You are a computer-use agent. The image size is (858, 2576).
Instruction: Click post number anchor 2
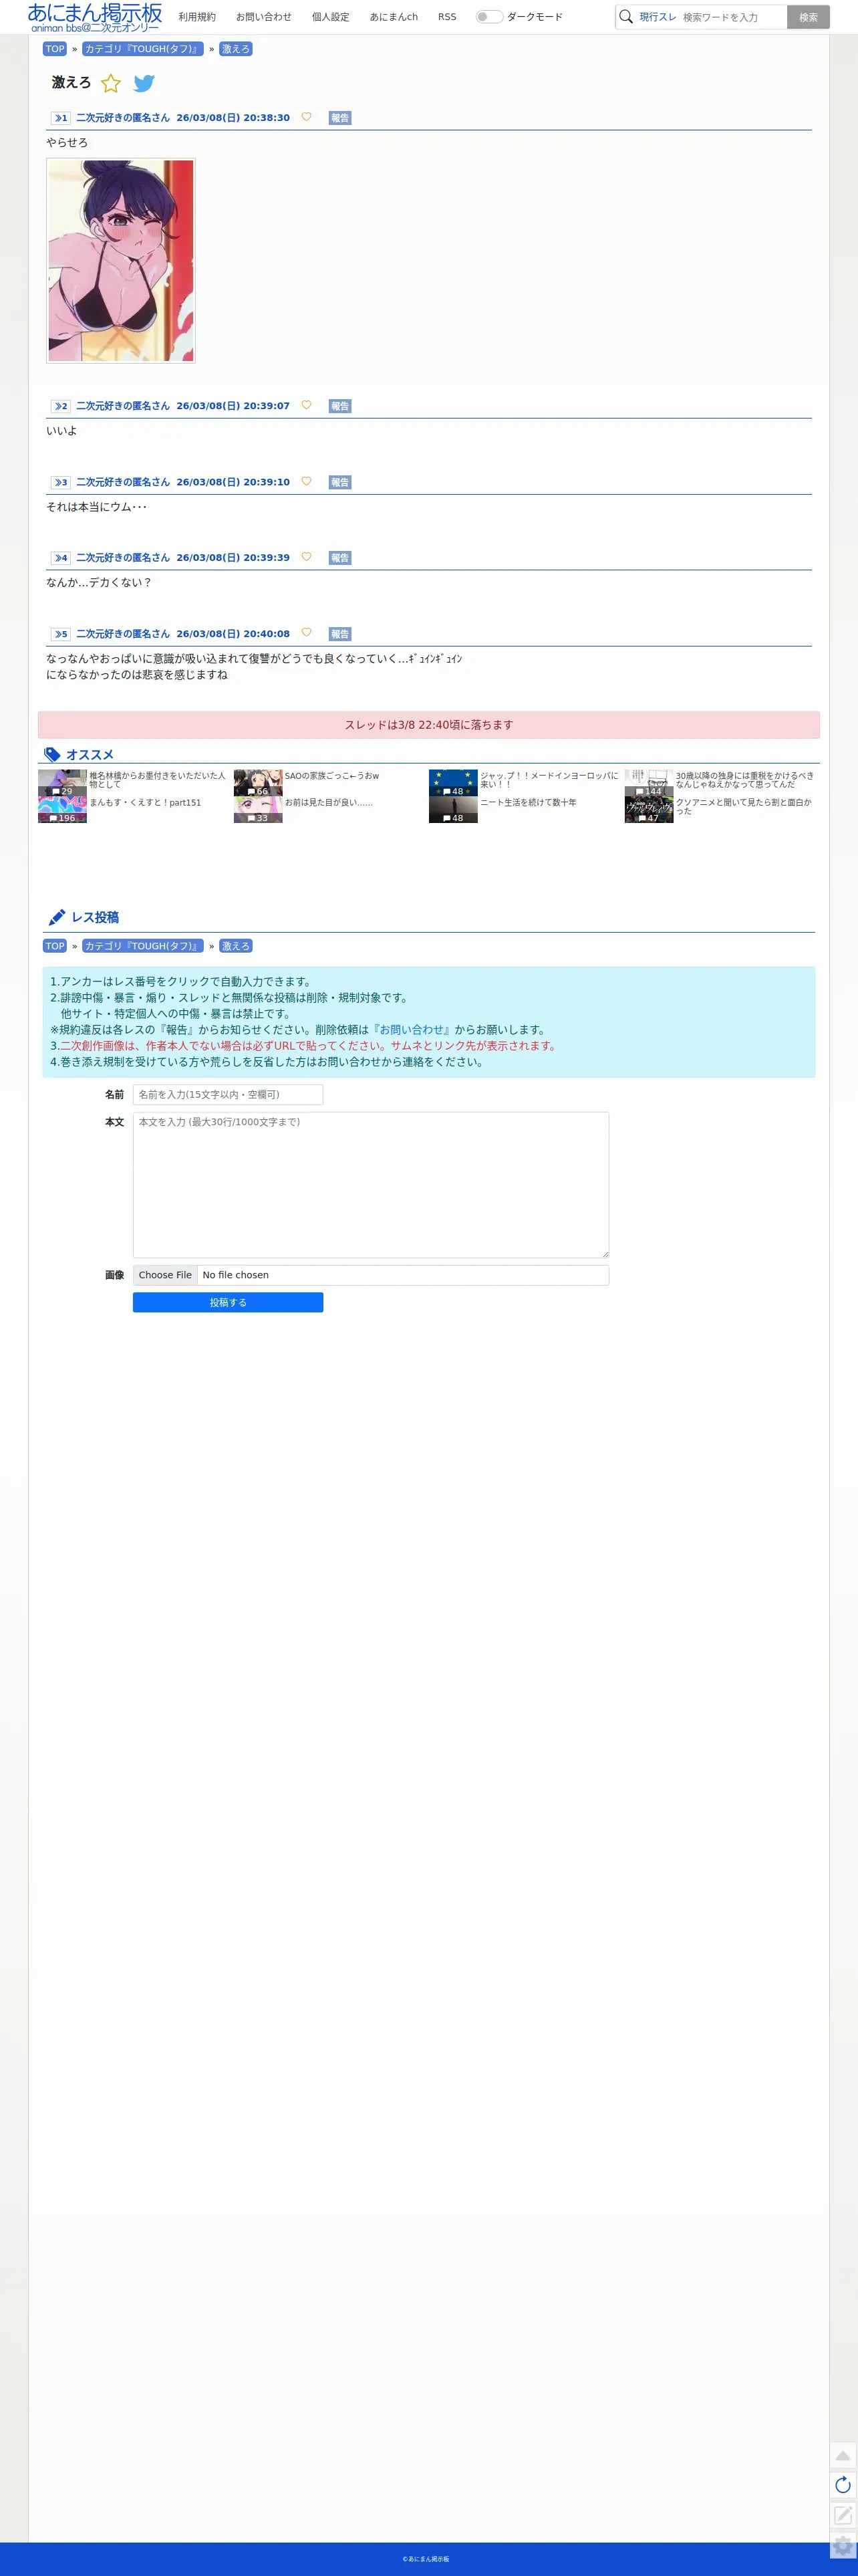[61, 406]
